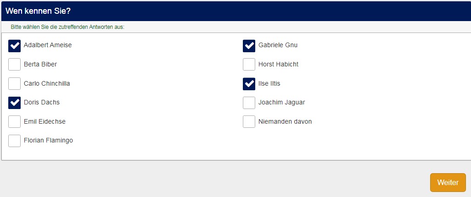The image size is (471, 197).
Task: Click the Horst Habicht label text
Action: click(x=278, y=65)
